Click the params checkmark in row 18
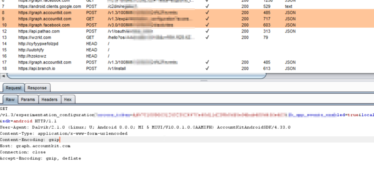 pos(207,68)
